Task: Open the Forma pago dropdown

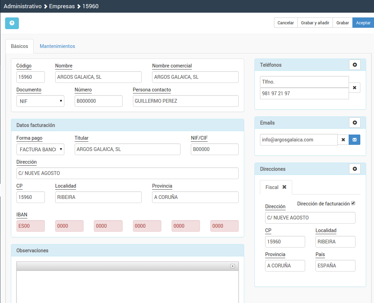Action: 40,149
